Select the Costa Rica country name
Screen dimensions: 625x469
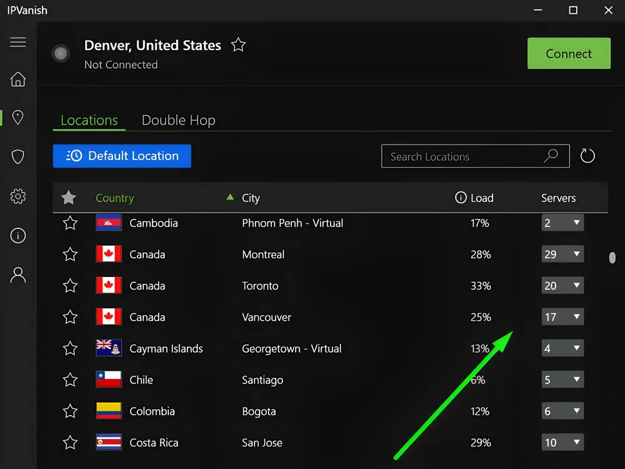click(154, 443)
